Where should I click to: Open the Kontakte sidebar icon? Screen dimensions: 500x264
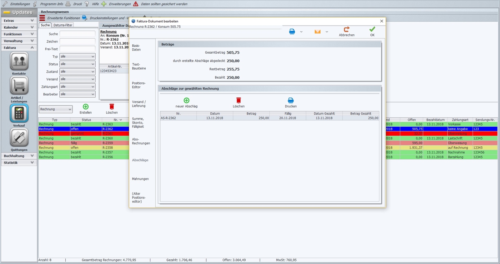point(19,61)
